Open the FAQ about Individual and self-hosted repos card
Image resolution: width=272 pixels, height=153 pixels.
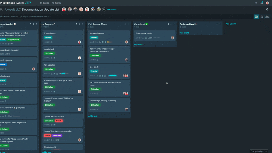tap(109, 88)
